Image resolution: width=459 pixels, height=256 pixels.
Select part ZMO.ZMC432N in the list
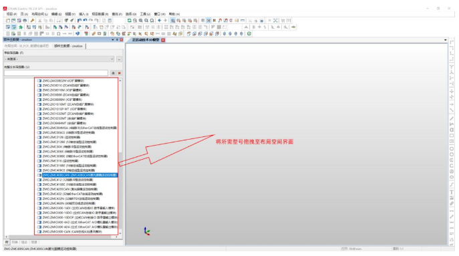(71, 199)
